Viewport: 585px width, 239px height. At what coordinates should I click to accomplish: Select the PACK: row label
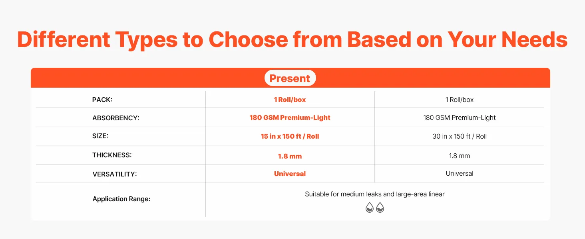coord(102,100)
